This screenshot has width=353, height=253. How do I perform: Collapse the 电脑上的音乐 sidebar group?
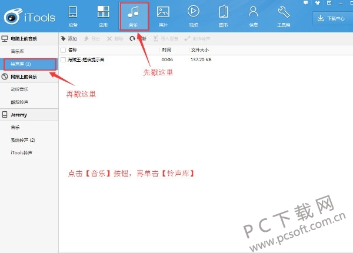tap(21, 38)
